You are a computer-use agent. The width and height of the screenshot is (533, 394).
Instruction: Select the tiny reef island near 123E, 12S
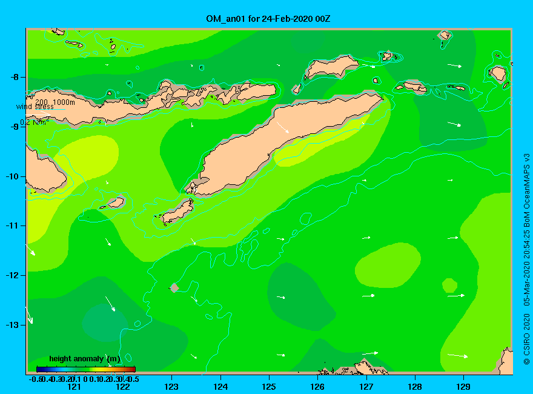coord(174,287)
